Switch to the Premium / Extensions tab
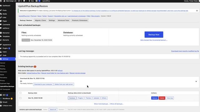200x112 pixels. (x=80, y=20)
